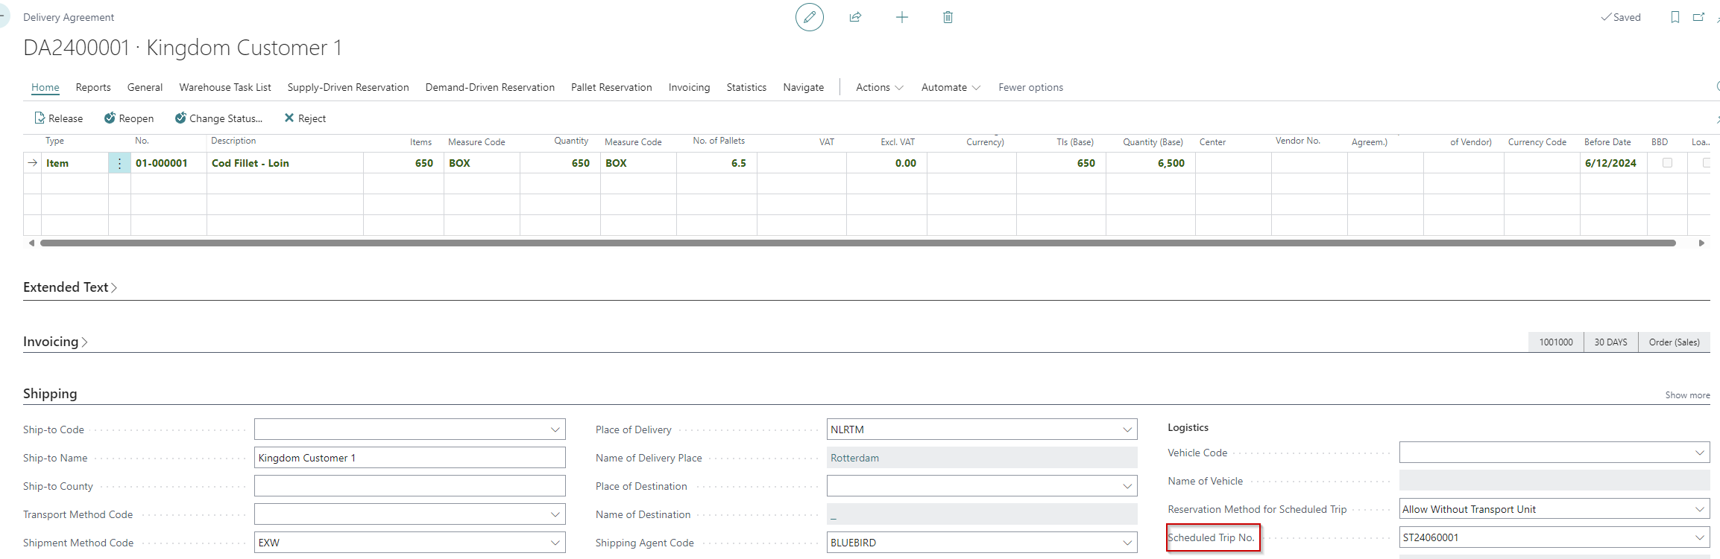Click the bookmark icon at top right
Viewport: 1720px width, 559px height.
click(1675, 17)
